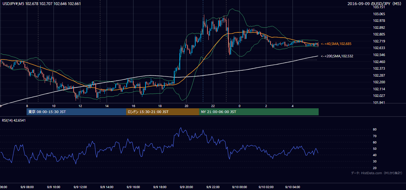Click the price axis value 102.892
The width and height of the screenshot is (406, 190).
[379, 28]
